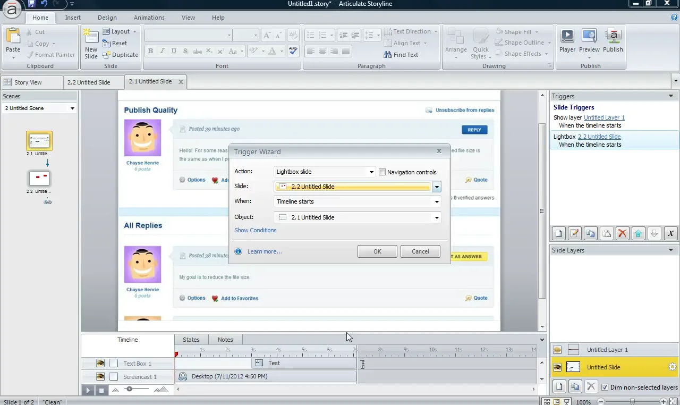Hide Text Box 1 using eye icon
The height and width of the screenshot is (405, 680).
coord(100,364)
